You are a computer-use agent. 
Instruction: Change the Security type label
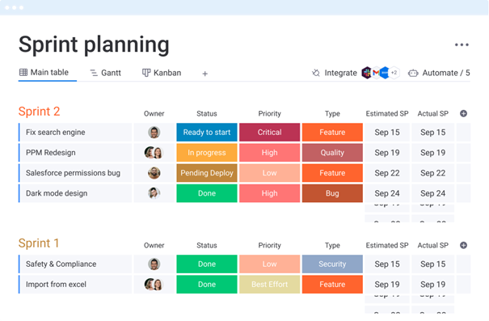[332, 264]
